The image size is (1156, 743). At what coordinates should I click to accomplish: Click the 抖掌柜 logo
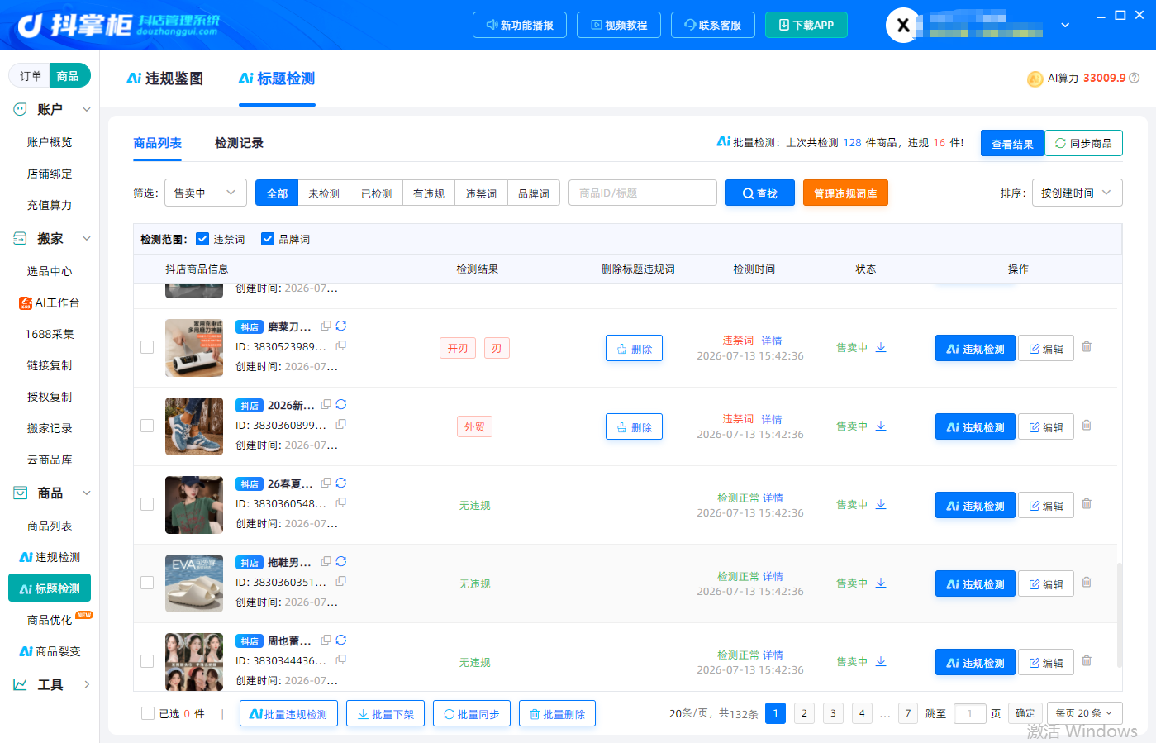click(x=119, y=25)
